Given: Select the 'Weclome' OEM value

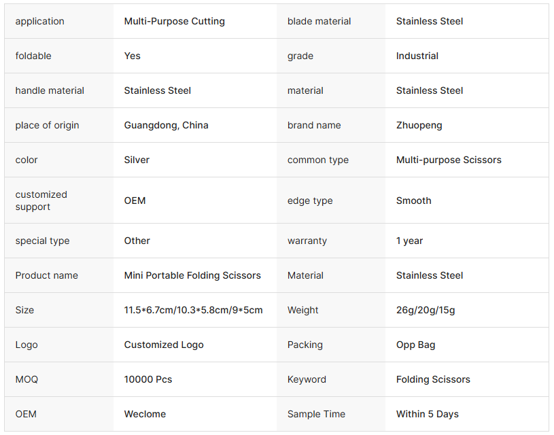Looking at the screenshot, I should click(145, 414).
